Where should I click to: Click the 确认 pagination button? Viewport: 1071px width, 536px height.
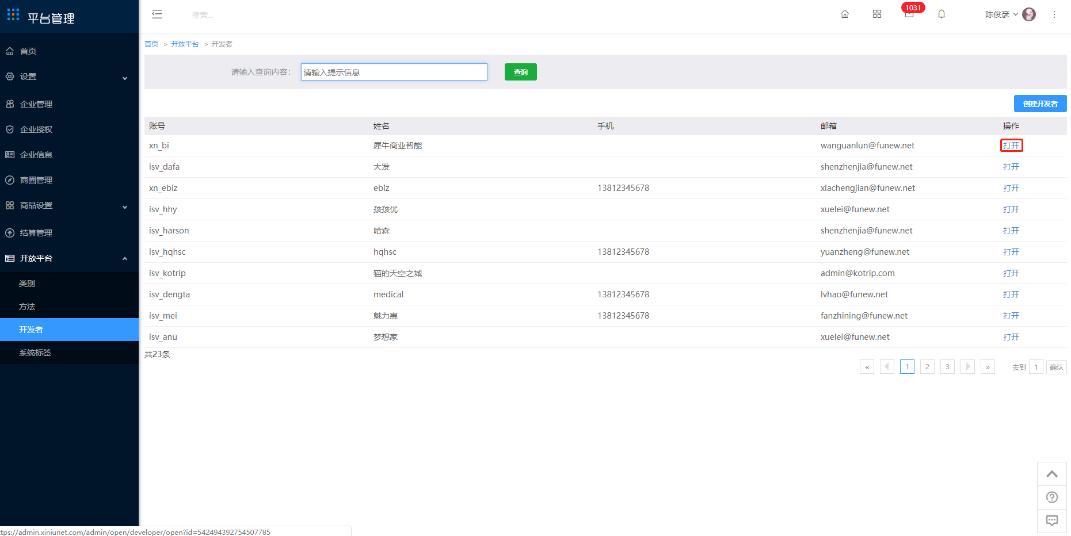(1056, 367)
